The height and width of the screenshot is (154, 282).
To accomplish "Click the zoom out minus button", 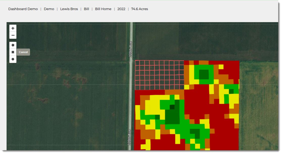I will click(13, 35).
